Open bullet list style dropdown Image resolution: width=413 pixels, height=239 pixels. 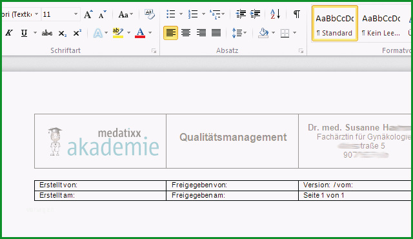point(181,14)
